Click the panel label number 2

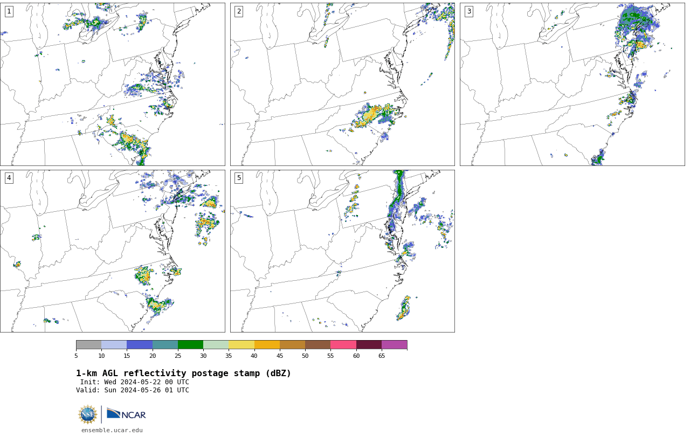point(239,11)
